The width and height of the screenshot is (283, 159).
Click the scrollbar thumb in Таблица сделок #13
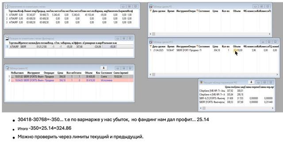[x=153, y=74]
